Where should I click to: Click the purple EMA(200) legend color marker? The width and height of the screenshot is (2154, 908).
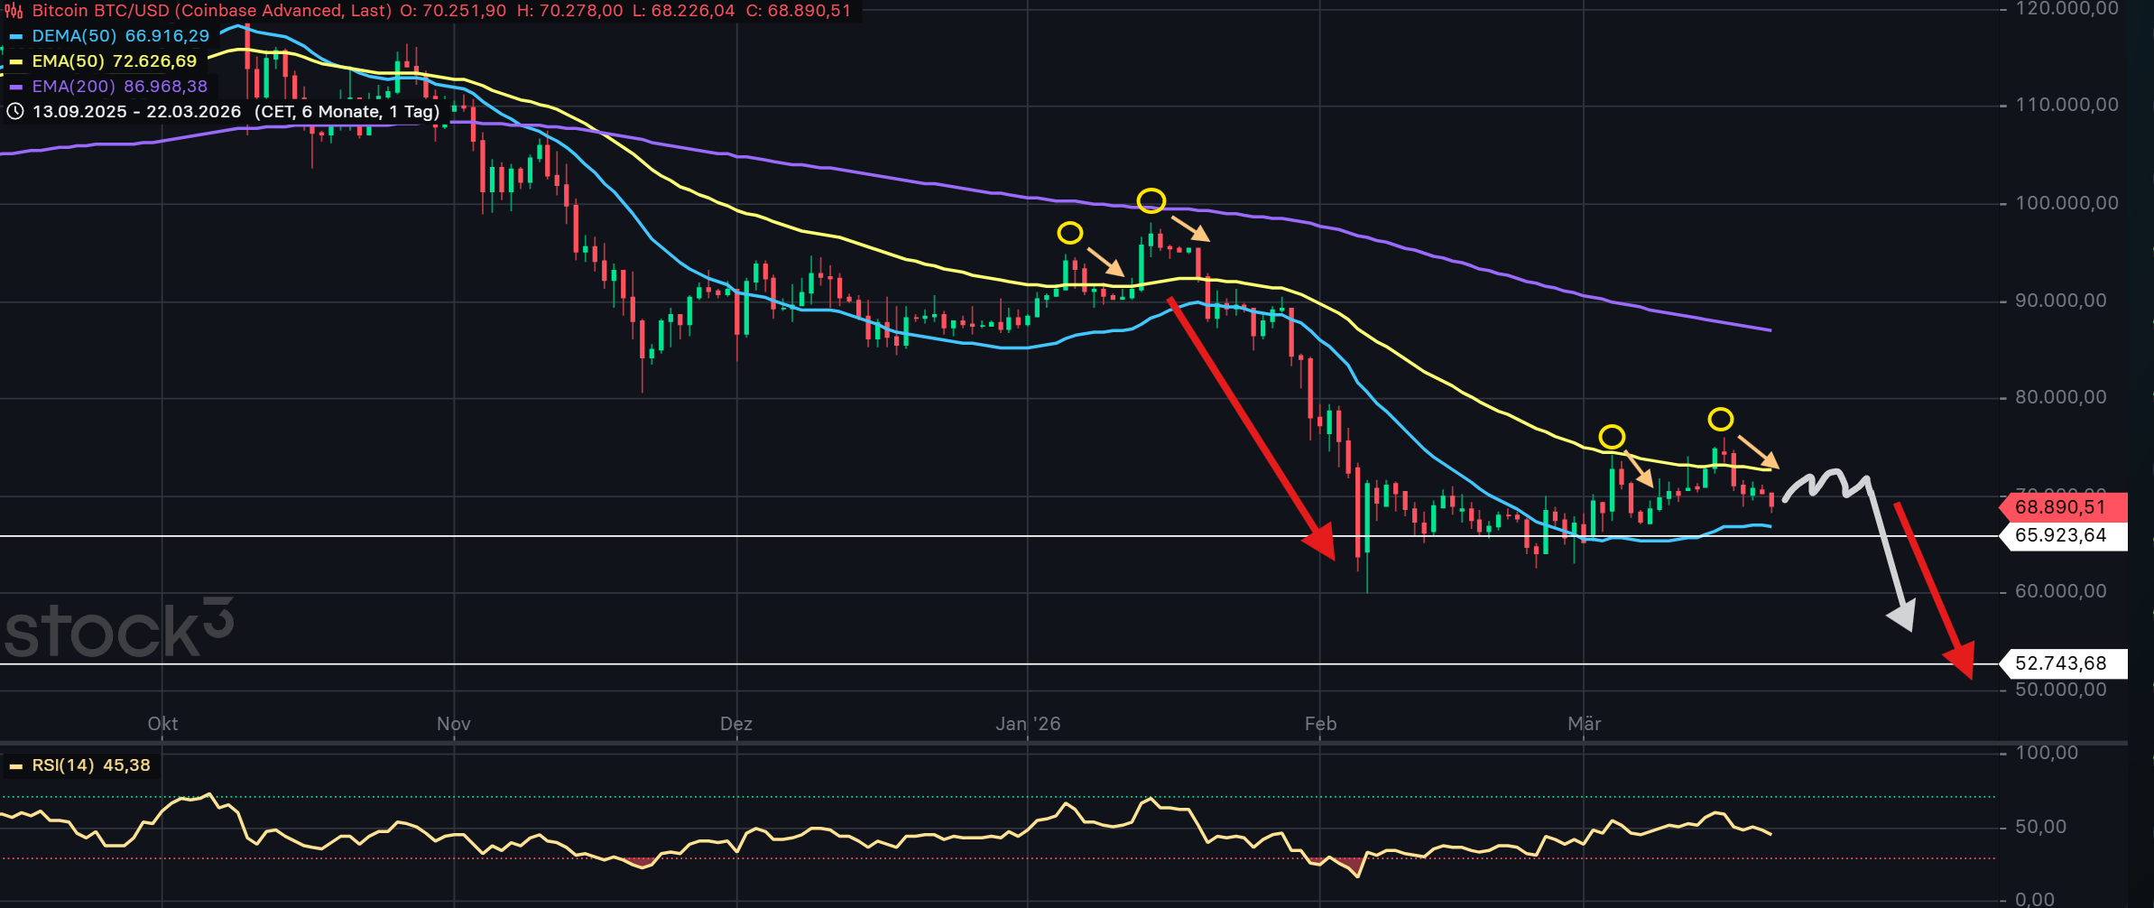15,88
